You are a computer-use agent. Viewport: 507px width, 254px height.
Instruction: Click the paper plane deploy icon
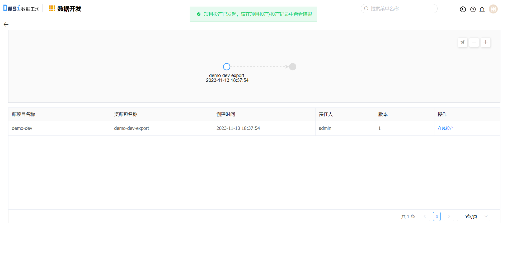pos(462,42)
